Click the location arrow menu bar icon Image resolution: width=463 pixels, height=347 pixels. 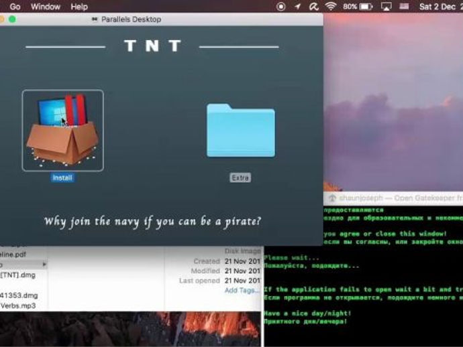[298, 7]
